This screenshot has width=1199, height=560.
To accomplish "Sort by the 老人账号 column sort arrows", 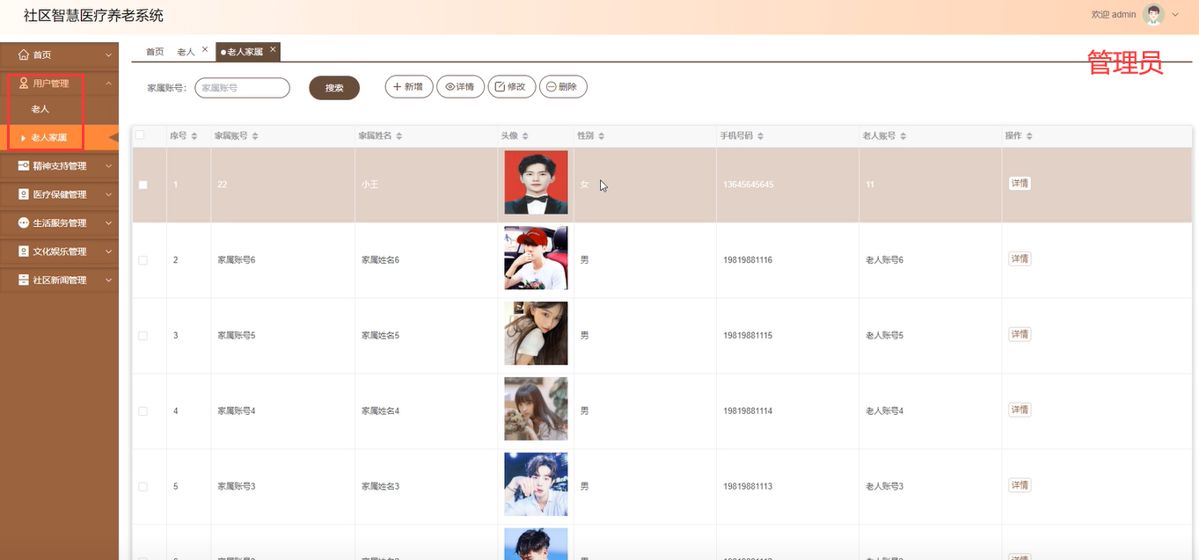I will (x=903, y=136).
